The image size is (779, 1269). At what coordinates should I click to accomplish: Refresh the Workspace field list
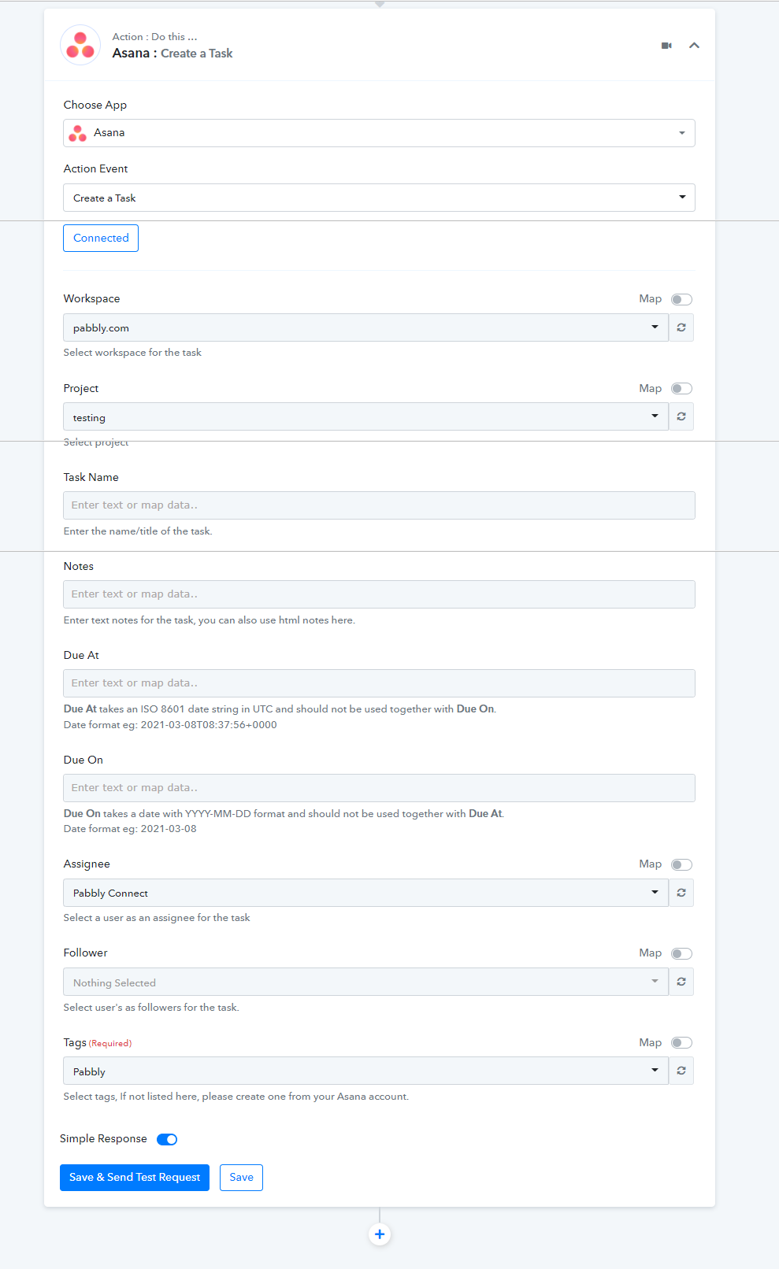click(681, 327)
